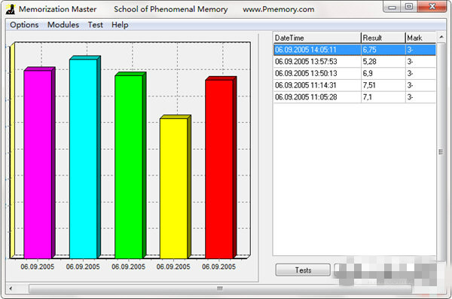Click the result value 7,1
The image size is (452, 299).
click(368, 97)
